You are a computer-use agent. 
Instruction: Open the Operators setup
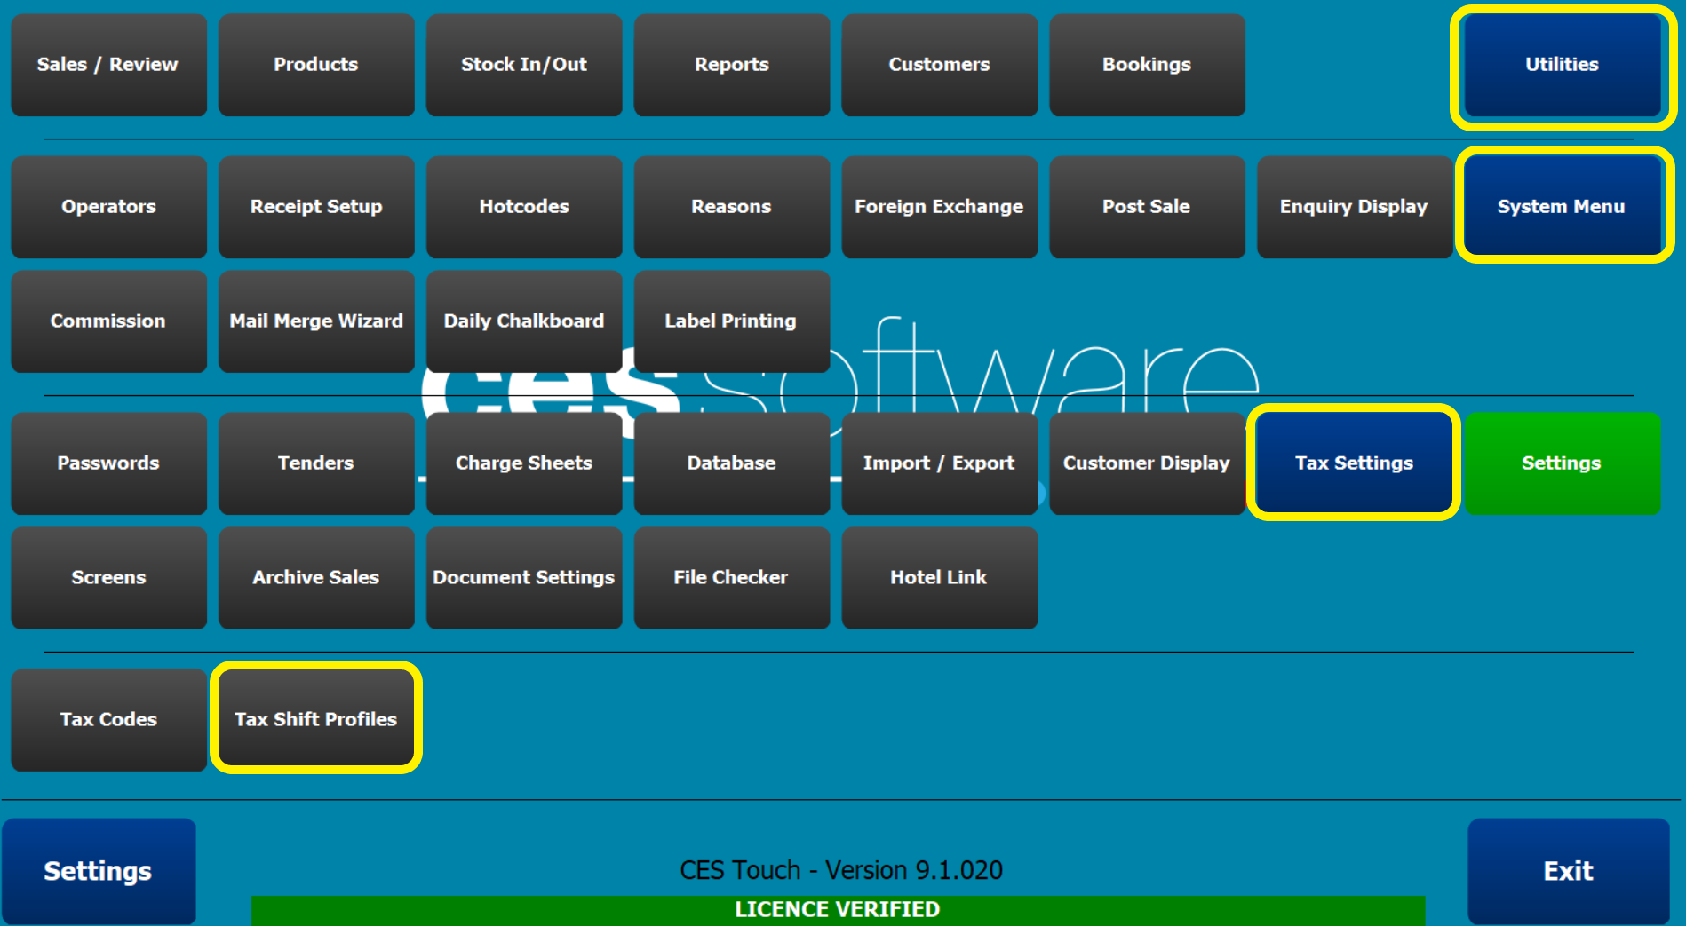point(108,206)
